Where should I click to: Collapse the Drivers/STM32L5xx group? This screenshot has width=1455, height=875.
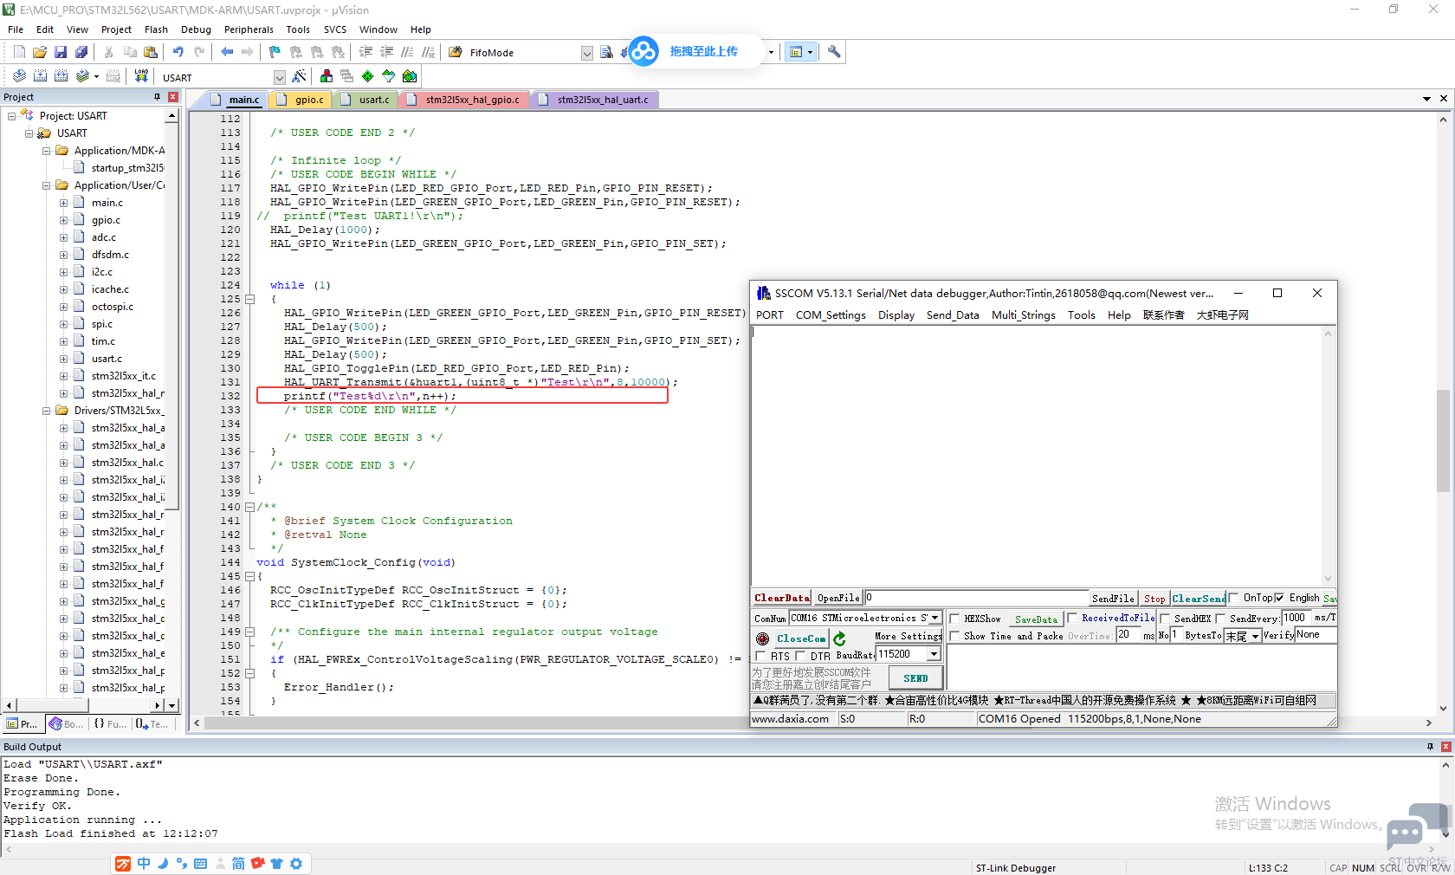[46, 411]
